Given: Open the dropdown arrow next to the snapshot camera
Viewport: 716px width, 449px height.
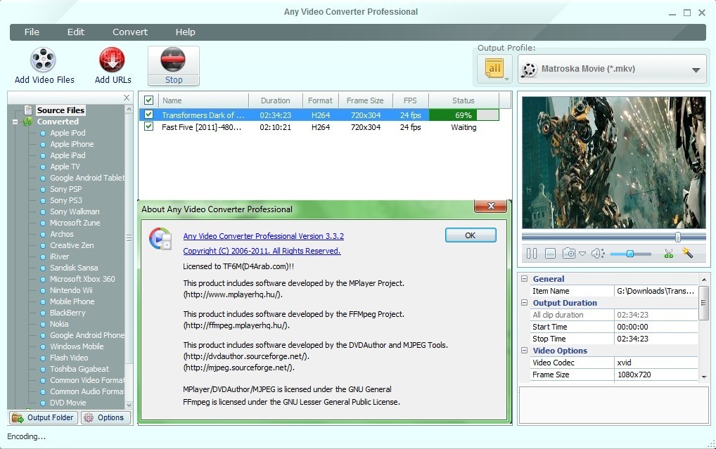Looking at the screenshot, I should (582, 254).
